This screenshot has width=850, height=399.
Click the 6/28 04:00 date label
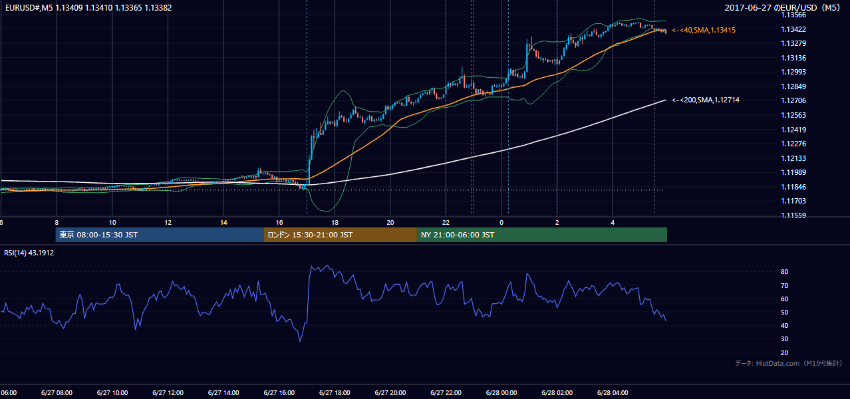pos(612,392)
